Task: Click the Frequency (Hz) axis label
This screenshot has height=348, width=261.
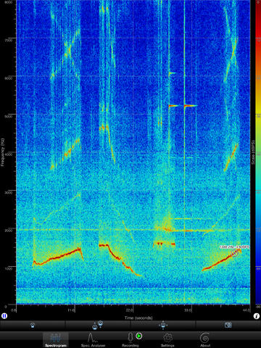Action: pyautogui.click(x=3, y=152)
